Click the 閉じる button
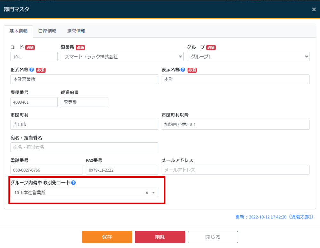This screenshot has width=320, height=248. pyautogui.click(x=212, y=237)
